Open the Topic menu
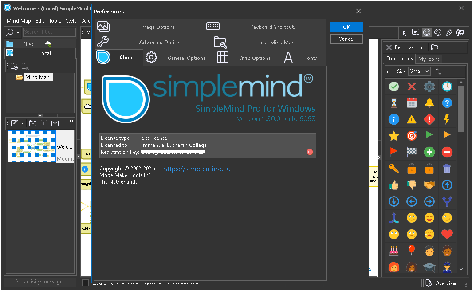The image size is (472, 291). pos(55,21)
